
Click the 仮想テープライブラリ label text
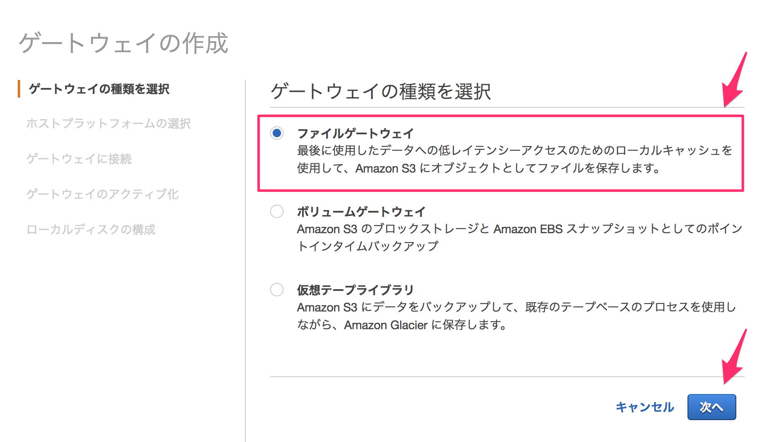pyautogui.click(x=355, y=290)
